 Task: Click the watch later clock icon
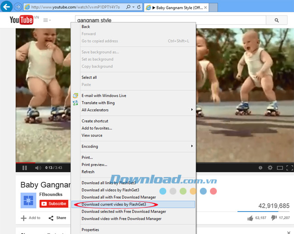coord(260,168)
